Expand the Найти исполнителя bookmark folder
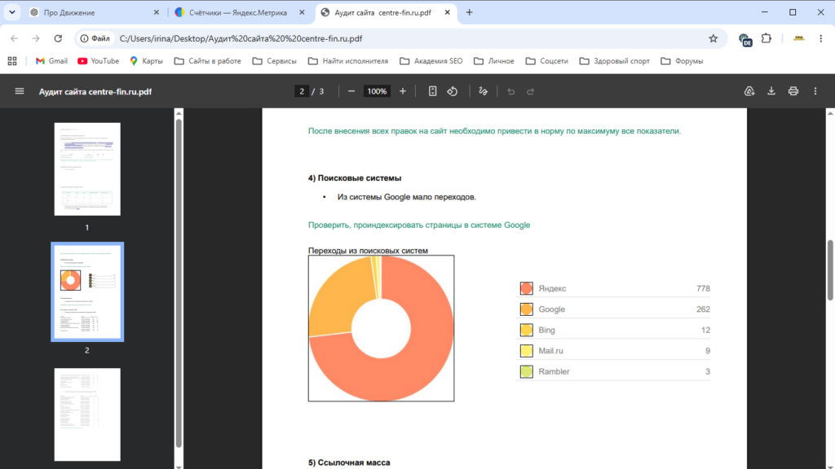Viewport: 835px width, 469px height. [x=348, y=61]
